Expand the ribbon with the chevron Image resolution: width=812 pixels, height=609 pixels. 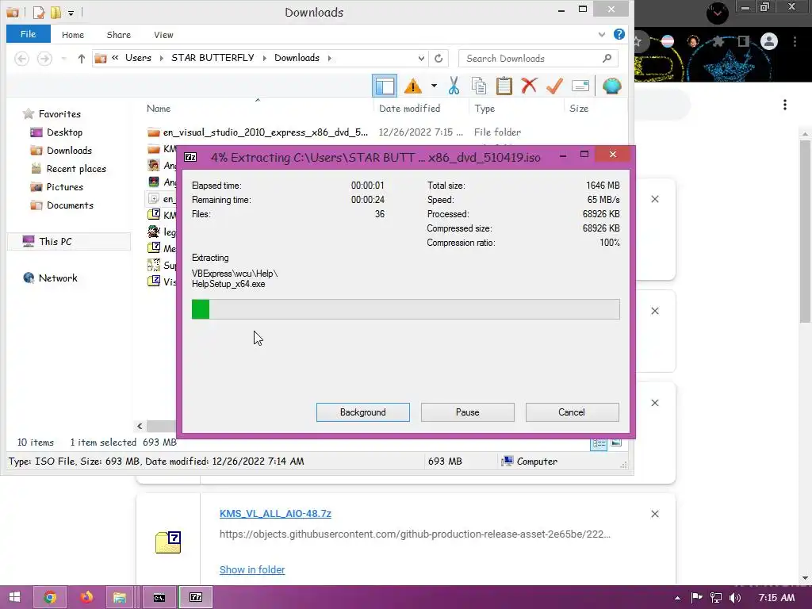coord(601,35)
